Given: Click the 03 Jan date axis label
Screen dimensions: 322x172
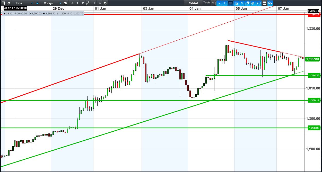Looking at the screenshot, I should (x=148, y=8).
